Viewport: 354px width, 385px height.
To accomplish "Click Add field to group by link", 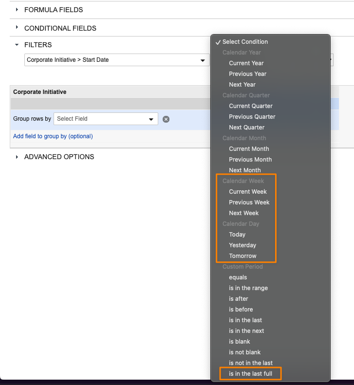I will click(x=53, y=136).
